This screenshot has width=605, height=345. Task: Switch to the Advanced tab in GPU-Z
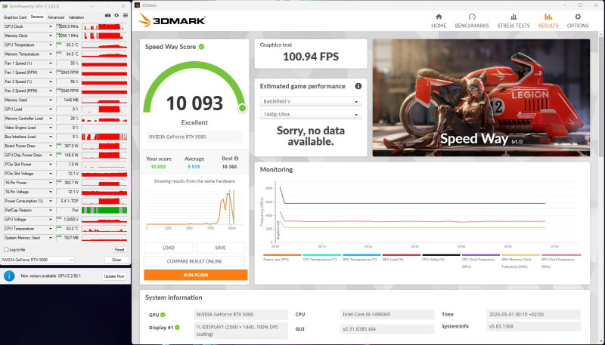(56, 17)
